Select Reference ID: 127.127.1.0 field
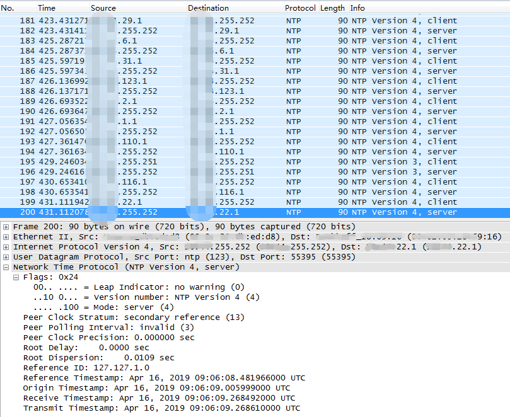Image resolution: width=510 pixels, height=417 pixels. pos(86,368)
